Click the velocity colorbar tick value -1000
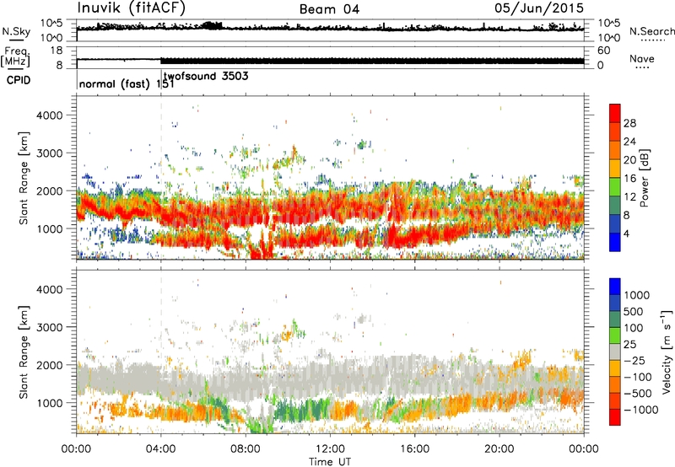Screen dimensions: 675x467 click(640, 410)
